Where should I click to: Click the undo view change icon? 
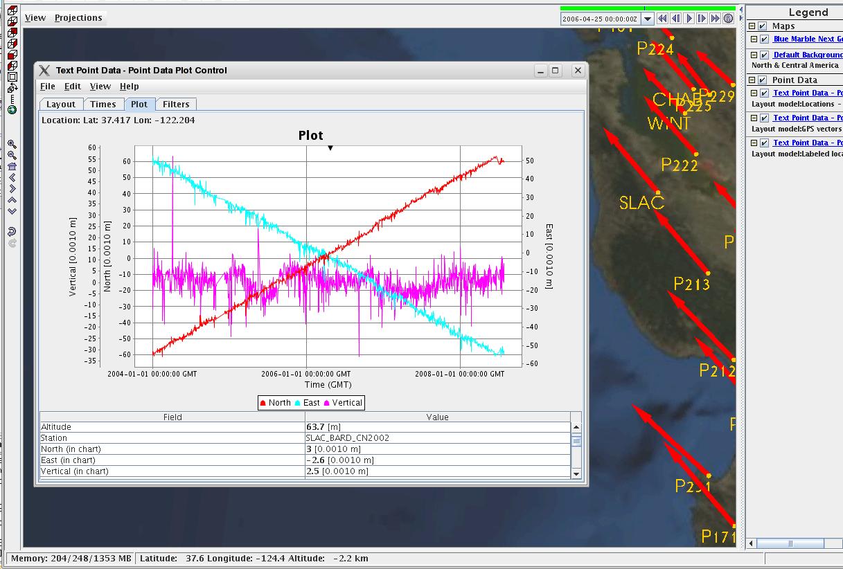[12, 231]
